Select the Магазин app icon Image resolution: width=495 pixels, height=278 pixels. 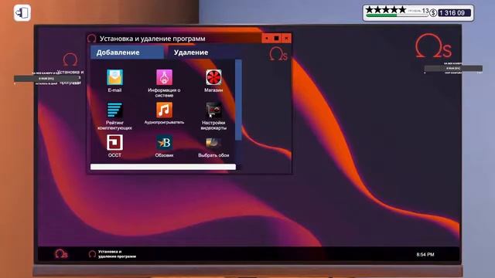pos(213,77)
